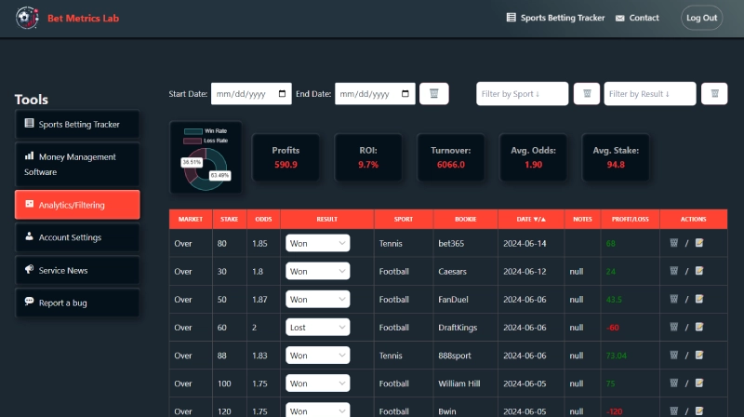Image resolution: width=744 pixels, height=417 pixels.
Task: Click the ROI 9.7% stat card
Action: click(x=368, y=157)
